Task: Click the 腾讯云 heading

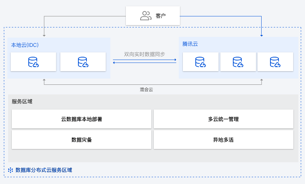Action: pos(190,44)
